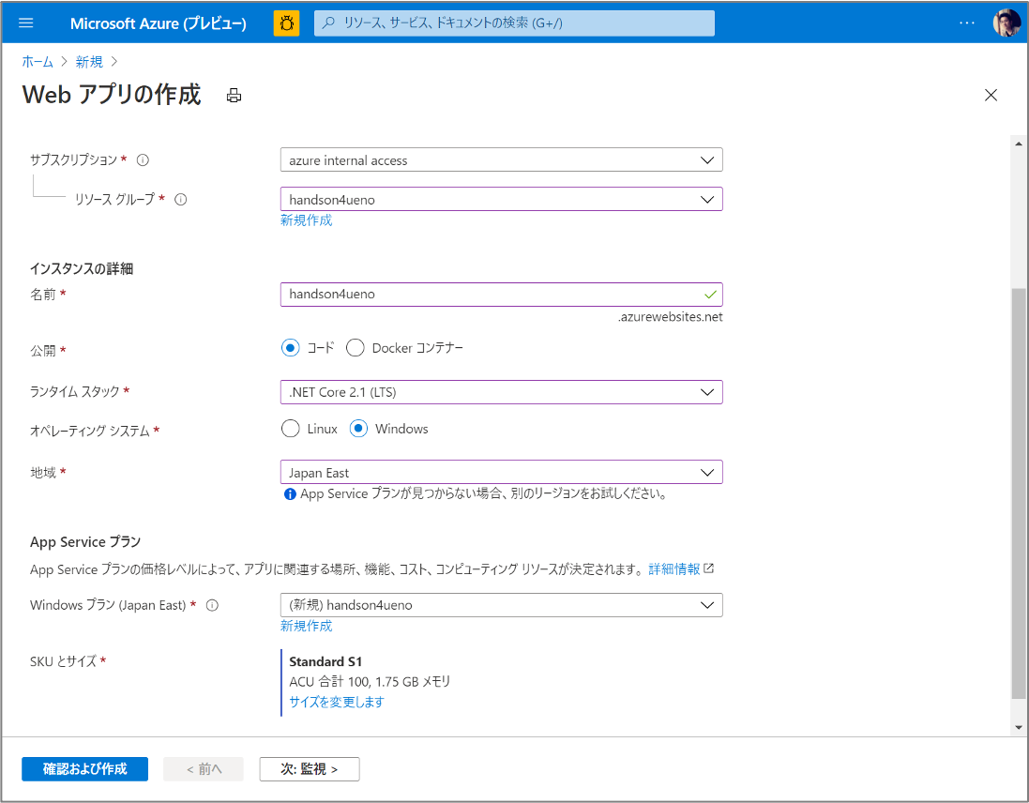Open the ellipsis more options menu
Screen dimensions: 1029x803
coord(967,23)
